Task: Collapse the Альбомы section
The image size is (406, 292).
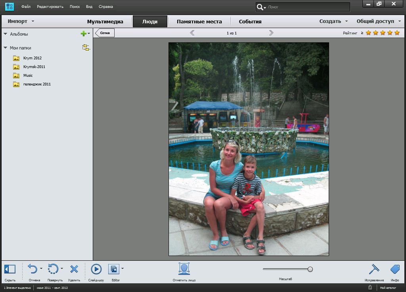Action: point(5,34)
